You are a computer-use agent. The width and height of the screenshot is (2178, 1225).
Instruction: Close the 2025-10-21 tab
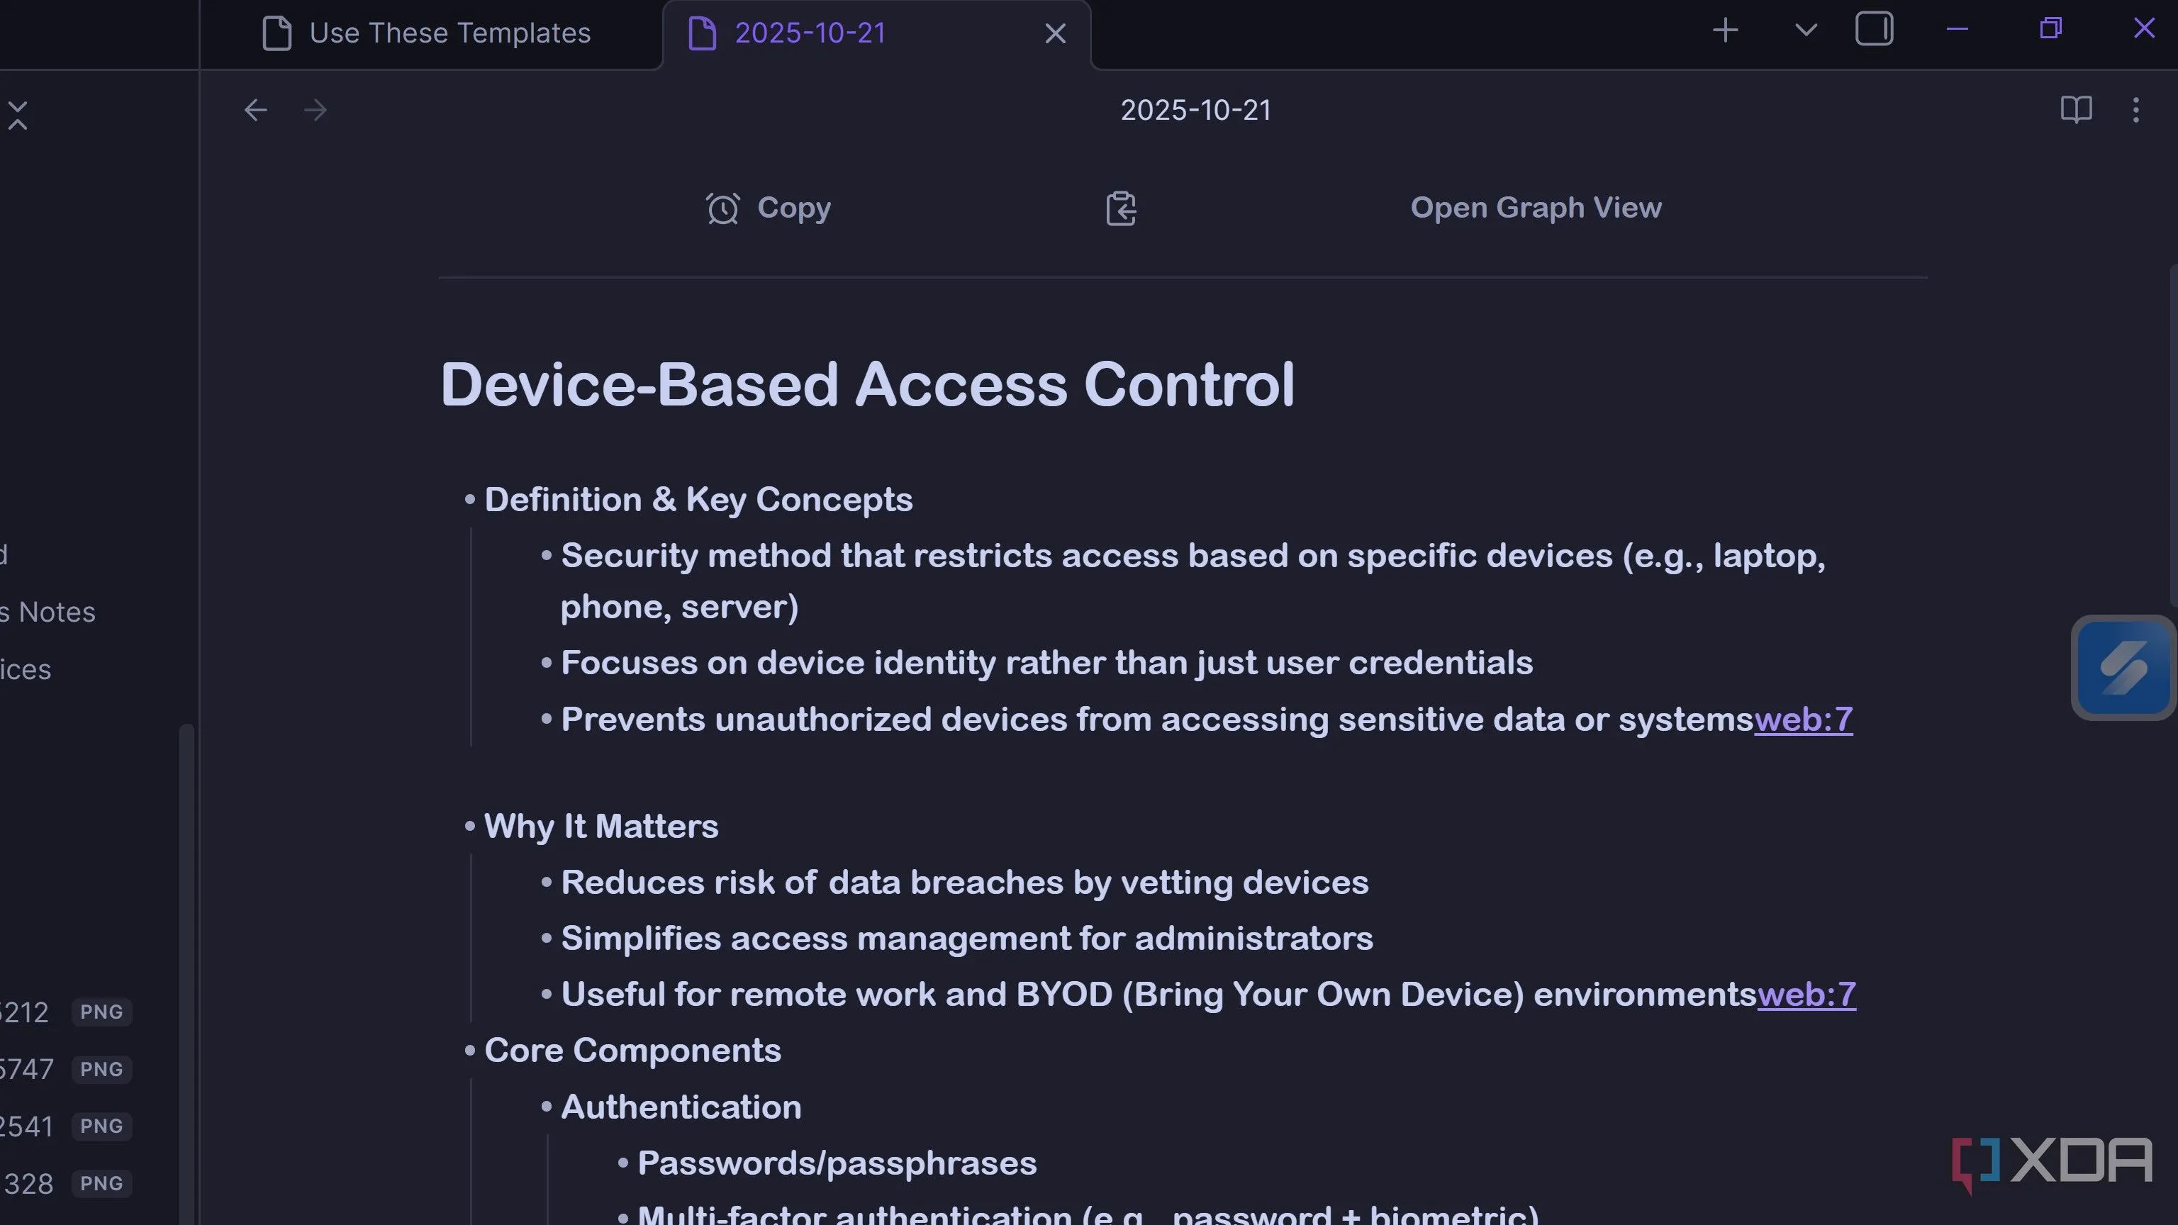(1054, 34)
